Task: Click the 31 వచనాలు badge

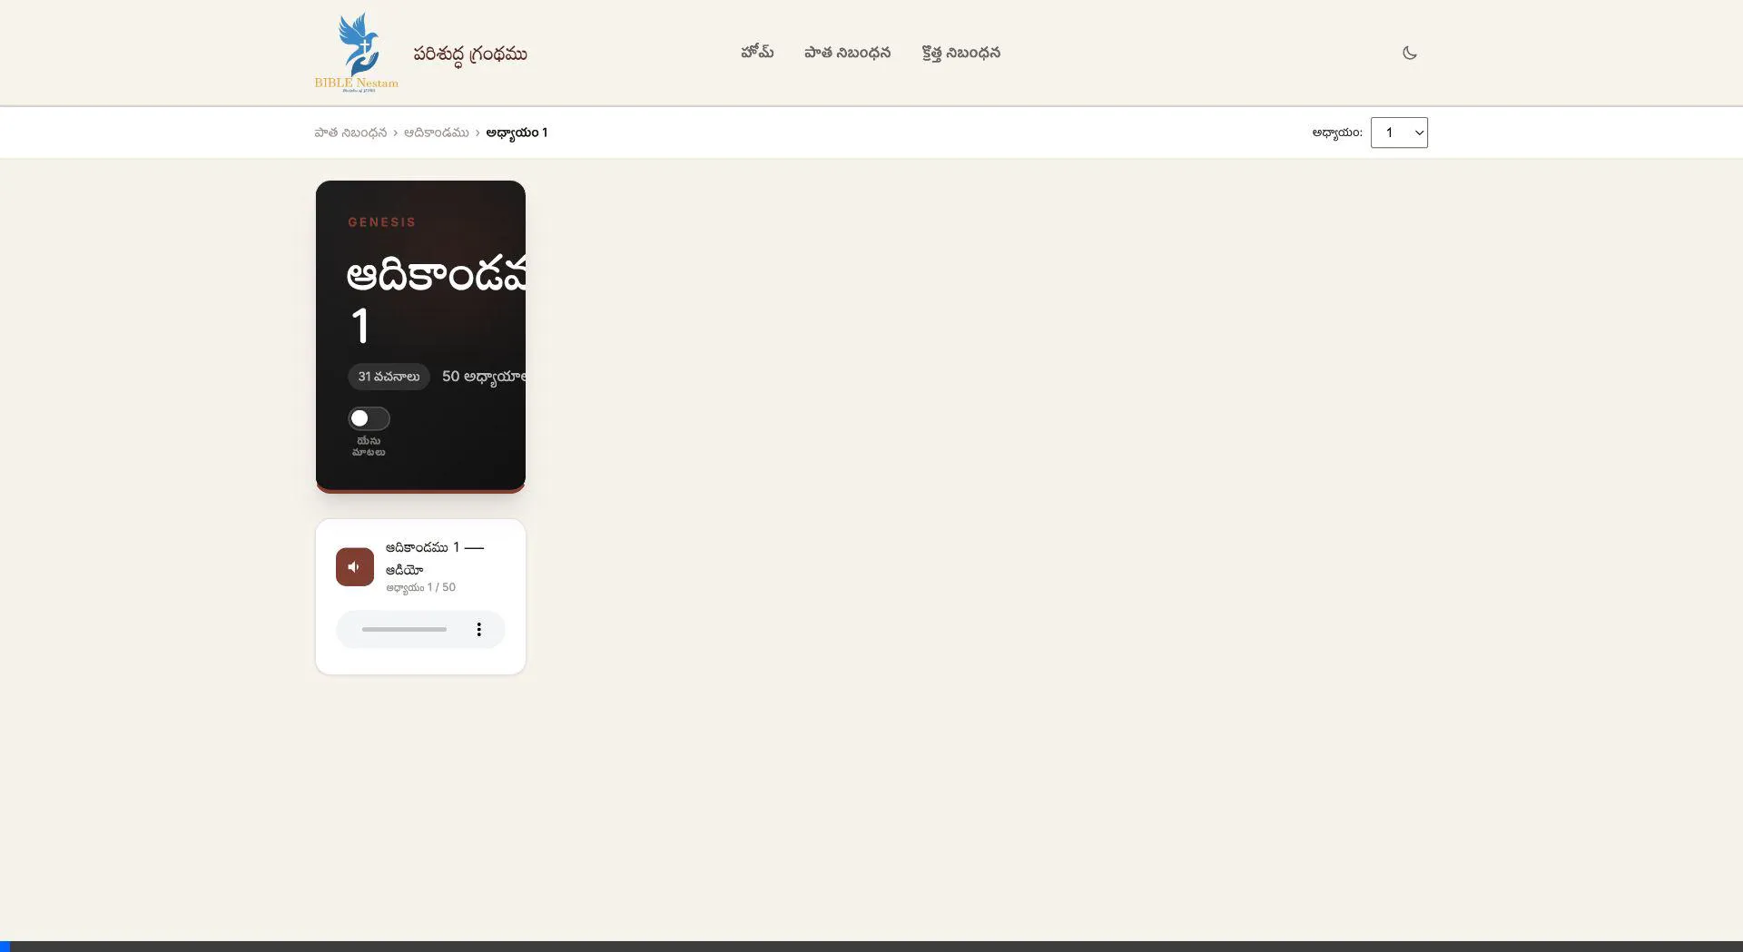Action: [x=389, y=377]
